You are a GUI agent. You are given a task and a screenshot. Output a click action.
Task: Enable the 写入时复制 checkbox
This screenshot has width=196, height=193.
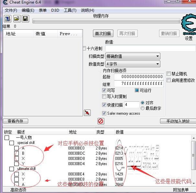pyautogui.click(x=104, y=96)
